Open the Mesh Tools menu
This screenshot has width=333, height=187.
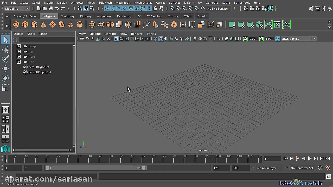[123, 3]
